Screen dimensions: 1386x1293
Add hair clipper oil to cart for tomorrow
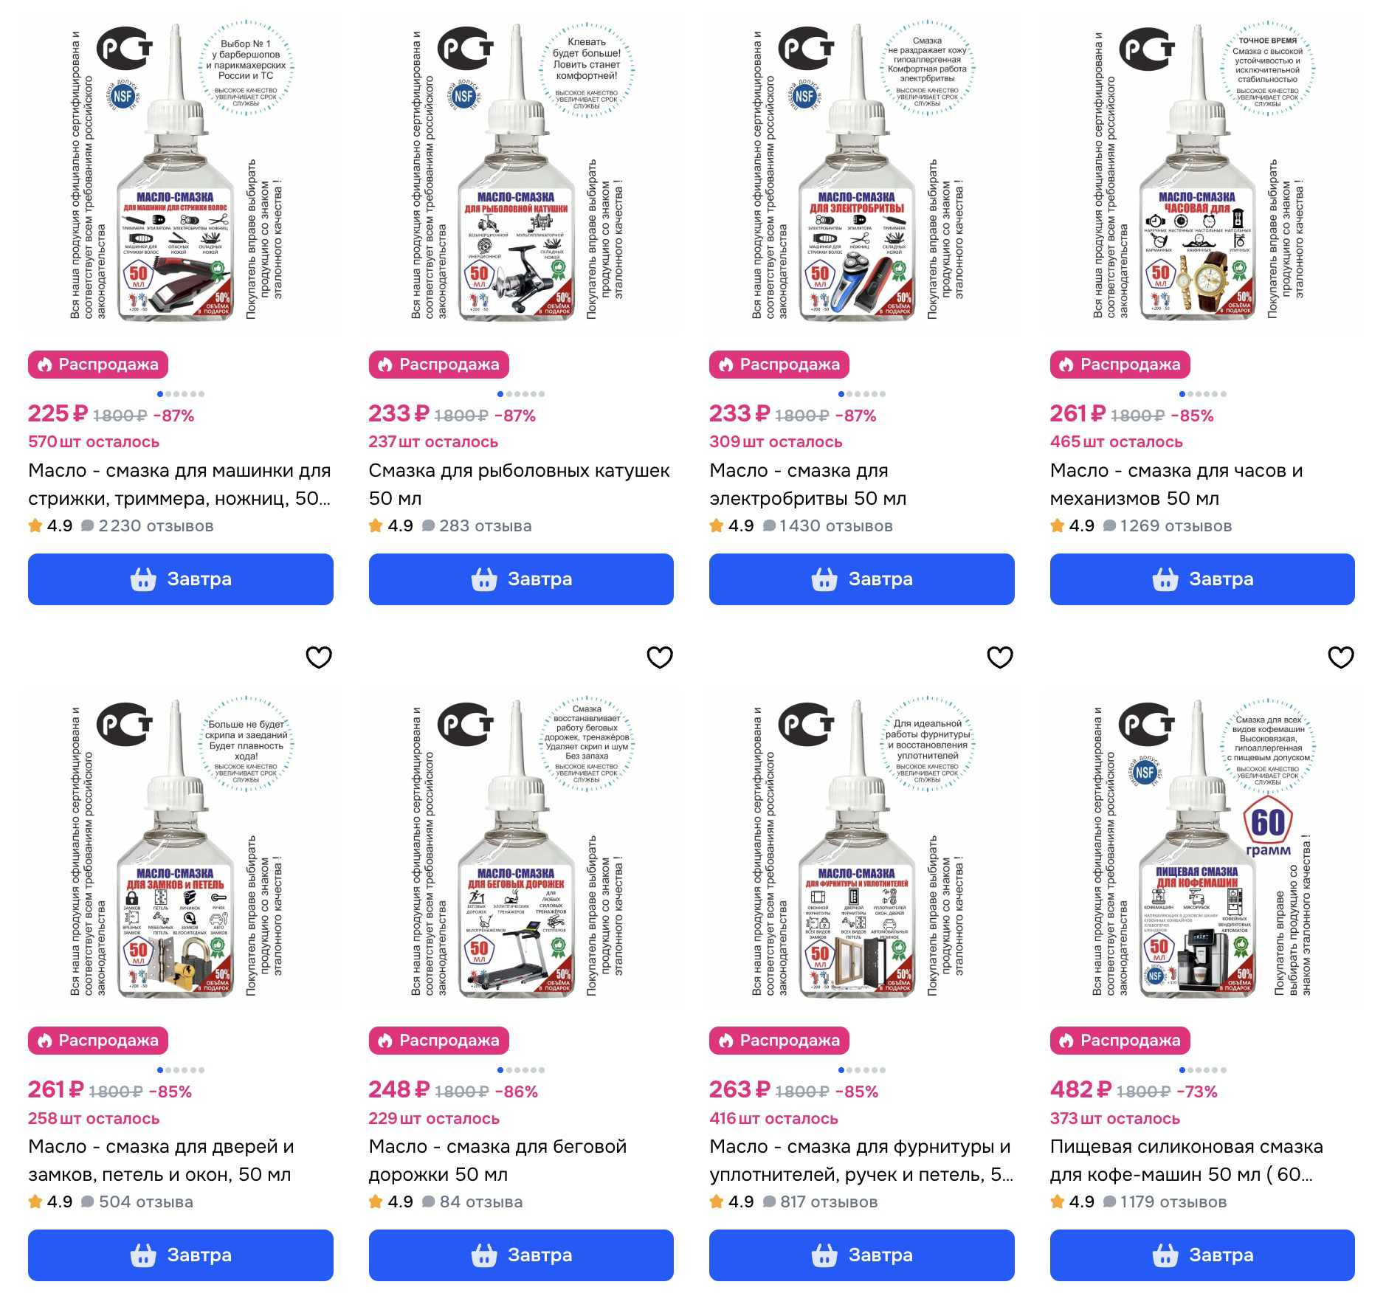click(x=181, y=579)
